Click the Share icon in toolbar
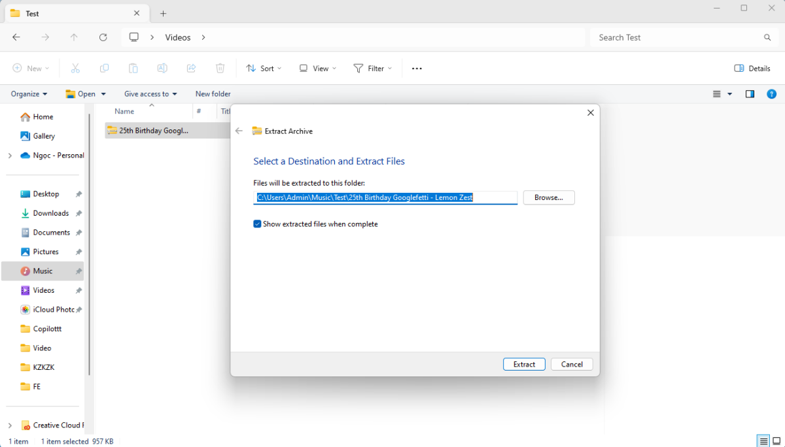The image size is (785, 447). coord(191,68)
